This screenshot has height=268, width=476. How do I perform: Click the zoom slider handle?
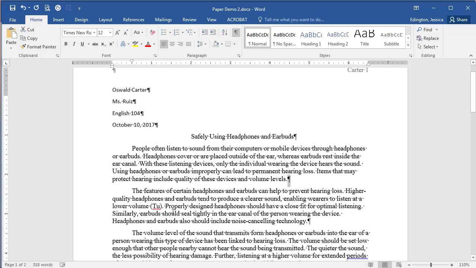click(431, 265)
